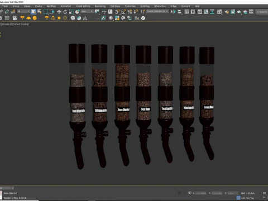
Task: Click the Use Pivot Point Center icon
Action: click(x=97, y=12)
